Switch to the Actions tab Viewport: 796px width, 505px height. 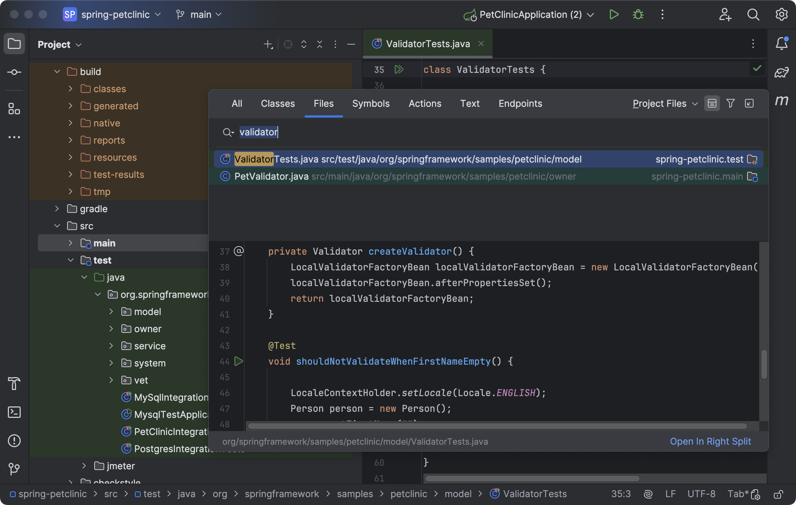coord(425,103)
